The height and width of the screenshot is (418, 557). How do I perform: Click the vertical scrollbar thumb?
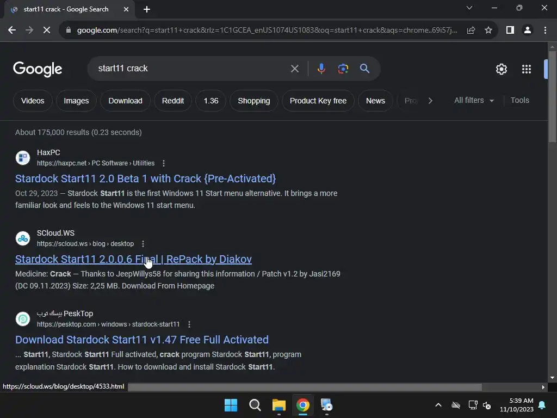552,97
